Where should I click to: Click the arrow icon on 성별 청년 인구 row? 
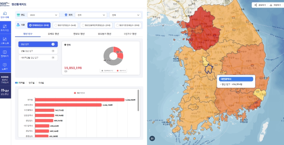tap(53, 51)
